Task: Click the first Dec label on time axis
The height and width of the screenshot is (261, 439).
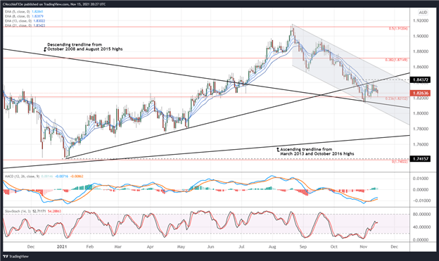Action: click(31, 247)
